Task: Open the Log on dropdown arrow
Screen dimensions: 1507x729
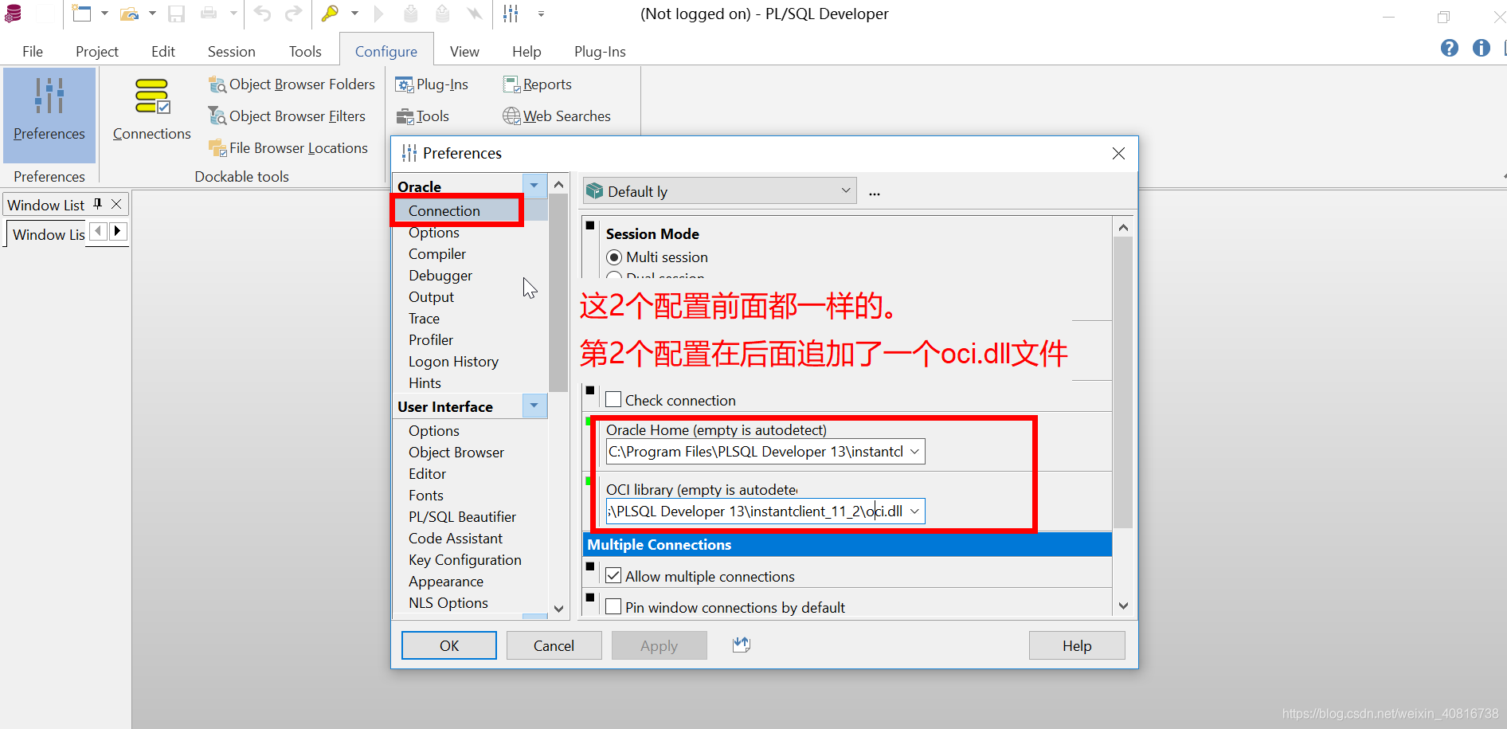Action: coord(354,14)
